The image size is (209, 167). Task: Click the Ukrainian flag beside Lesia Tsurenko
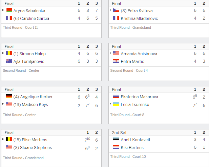click(116, 104)
